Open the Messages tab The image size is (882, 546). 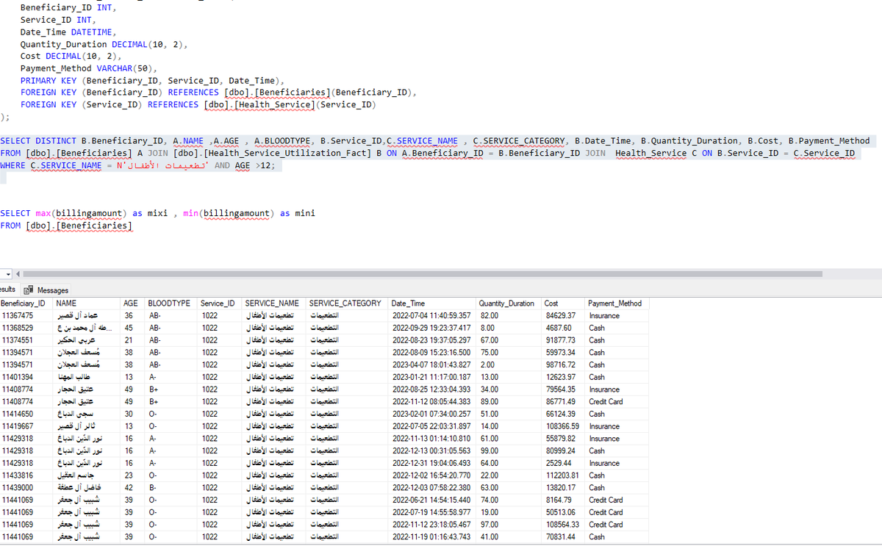[48, 290]
